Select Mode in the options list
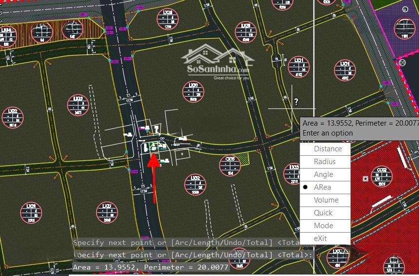 coord(323,226)
